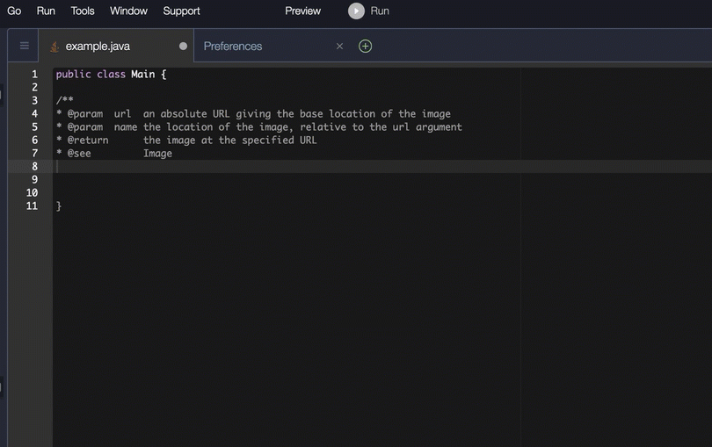
Task: Open the Go menu
Action: coord(14,11)
